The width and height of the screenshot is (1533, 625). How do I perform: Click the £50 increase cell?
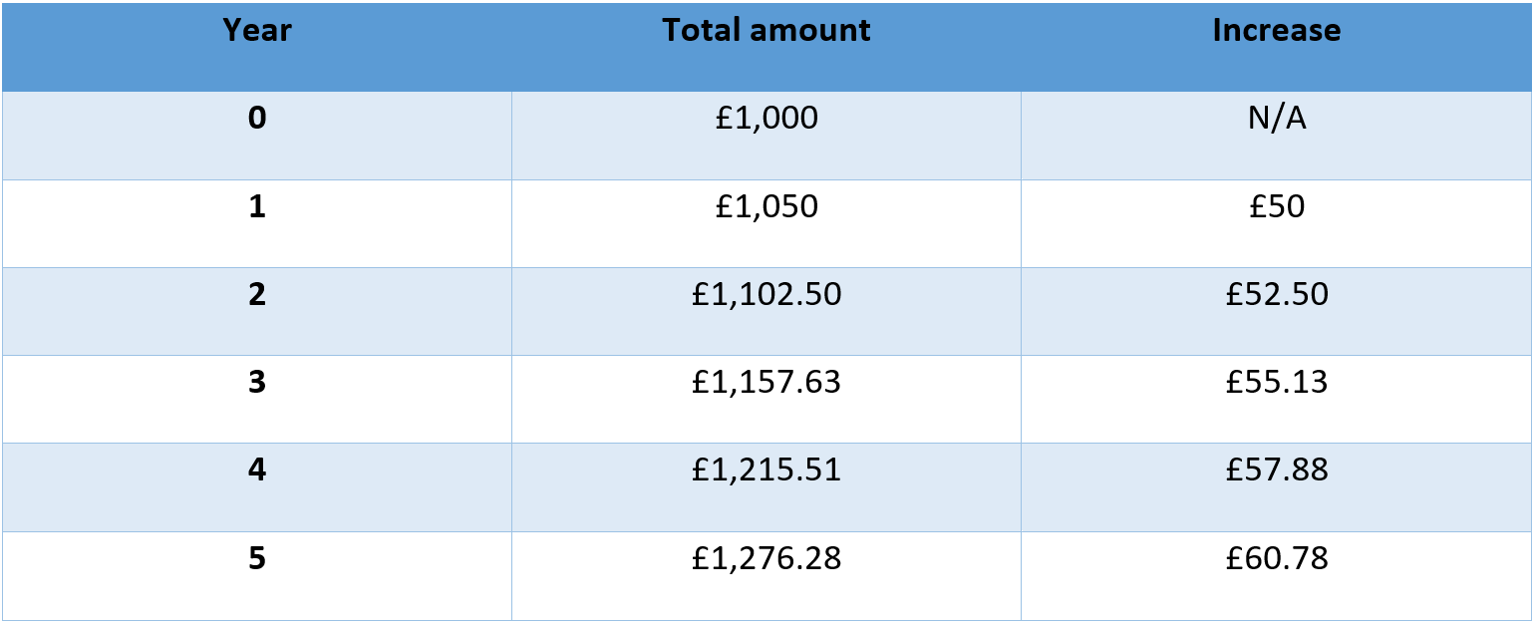point(1276,223)
